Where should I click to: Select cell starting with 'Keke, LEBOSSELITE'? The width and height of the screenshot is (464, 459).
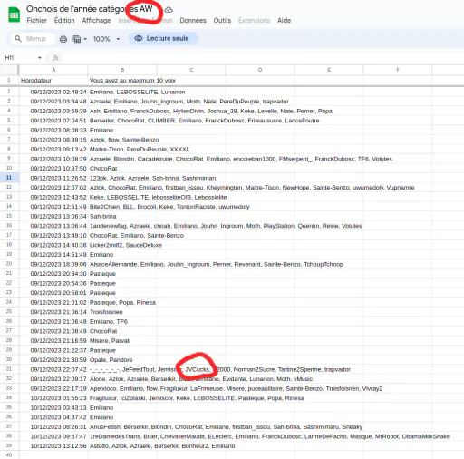[x=158, y=197]
